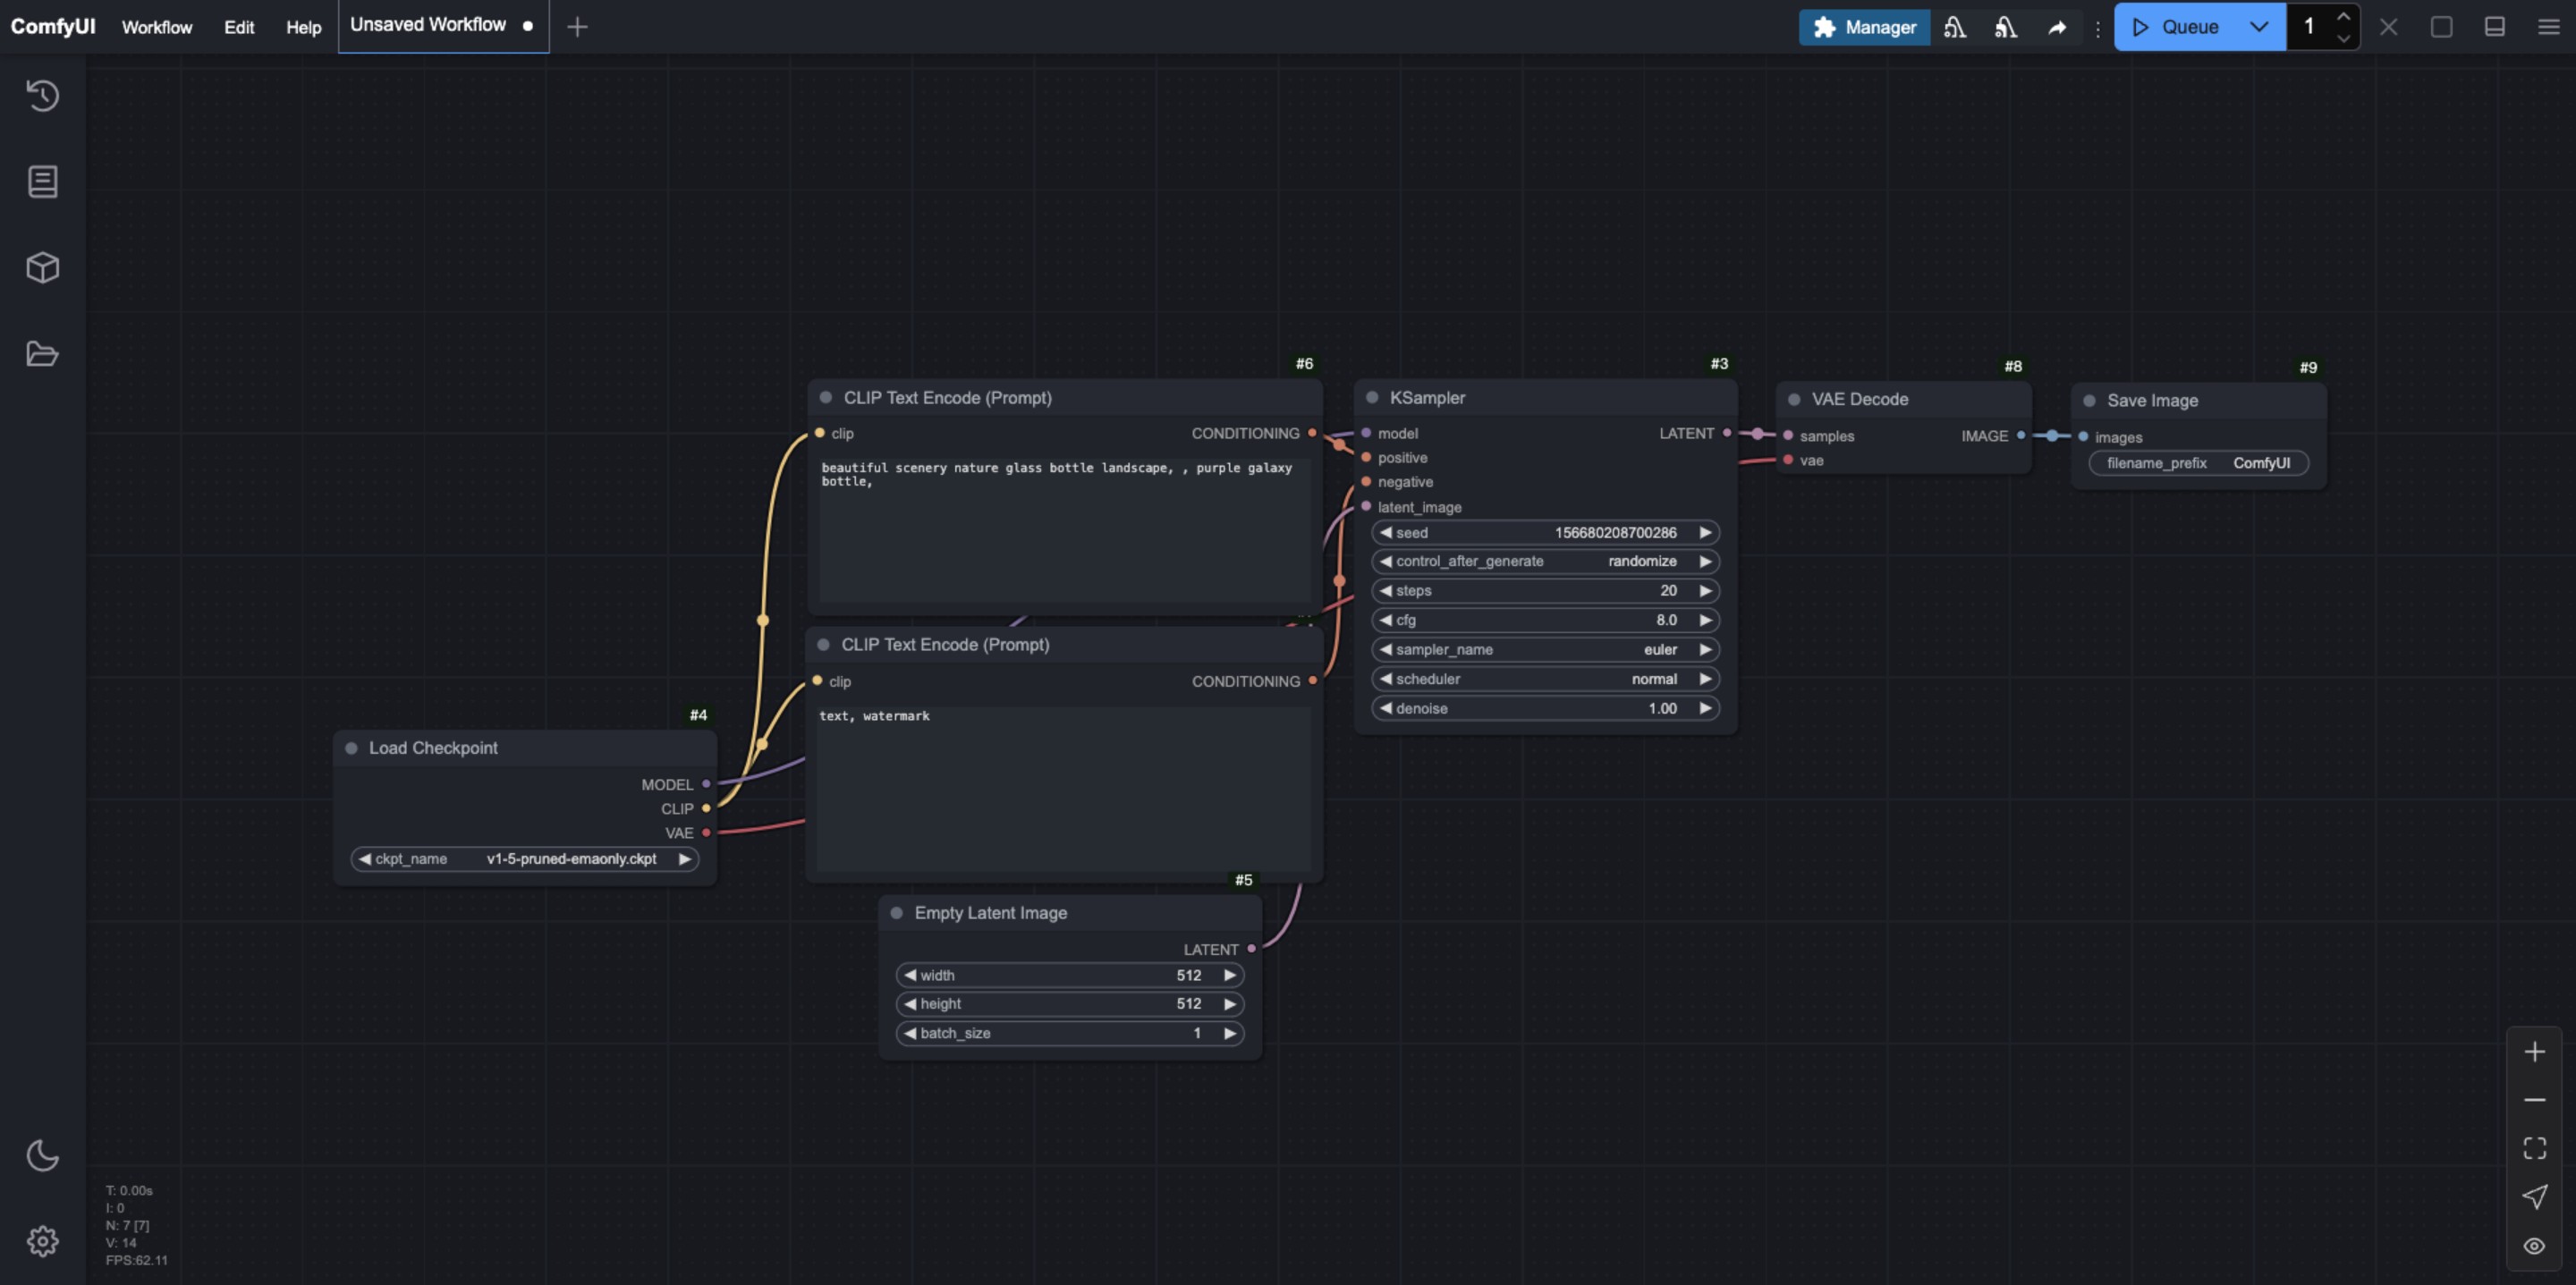Collapse the positive CLIP Text Encode node dot

coord(825,398)
